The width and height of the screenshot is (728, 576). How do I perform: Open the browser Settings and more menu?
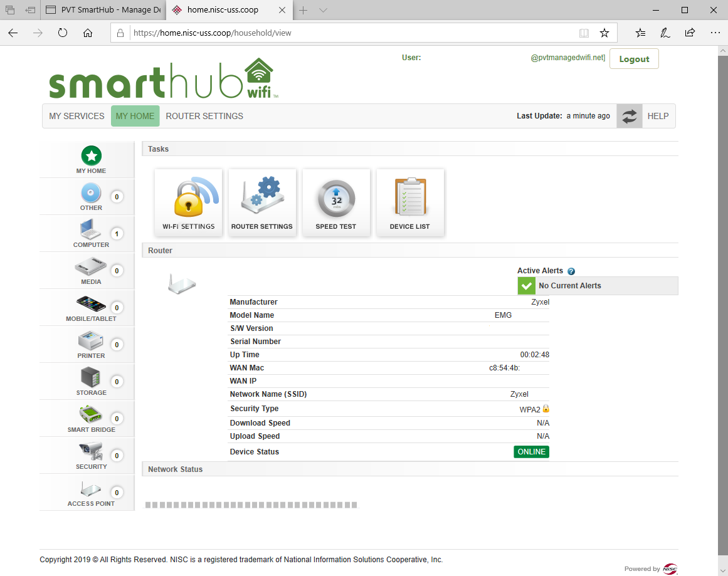pyautogui.click(x=715, y=33)
